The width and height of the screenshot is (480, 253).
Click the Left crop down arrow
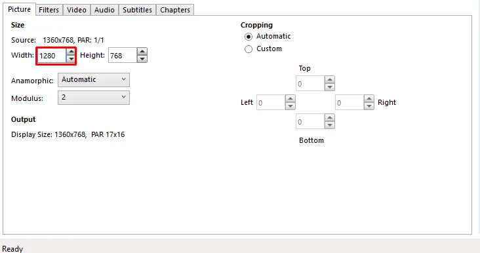click(x=290, y=106)
